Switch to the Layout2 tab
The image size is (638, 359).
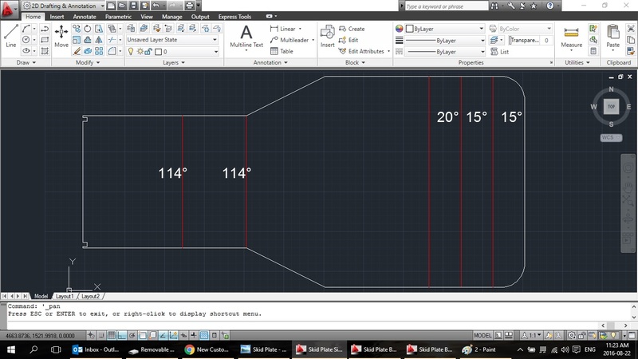click(x=90, y=296)
